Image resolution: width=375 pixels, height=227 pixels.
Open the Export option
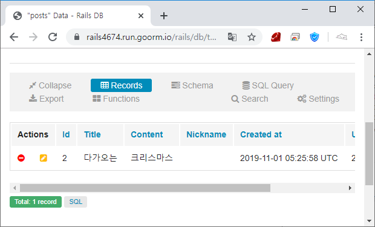pos(47,99)
